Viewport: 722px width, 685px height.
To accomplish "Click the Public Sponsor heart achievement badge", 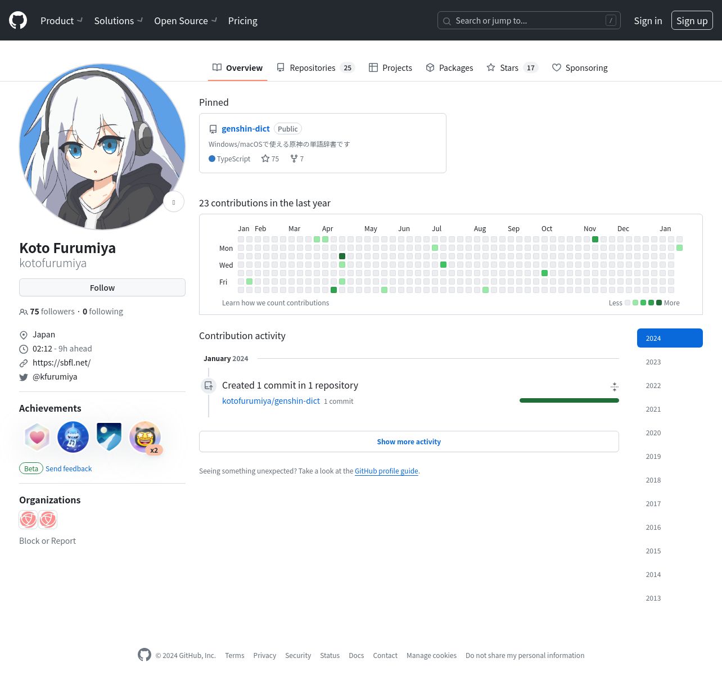I will [37, 437].
